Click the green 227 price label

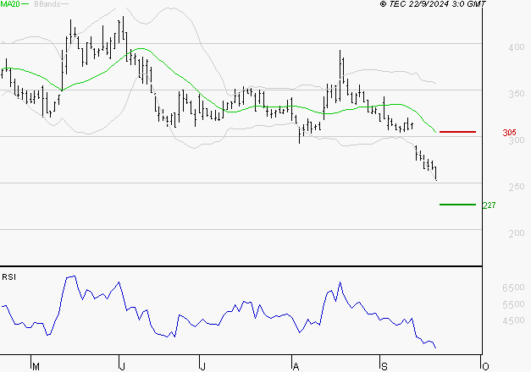point(489,205)
